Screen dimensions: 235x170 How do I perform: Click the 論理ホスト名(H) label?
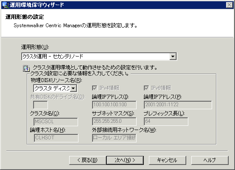48,130
